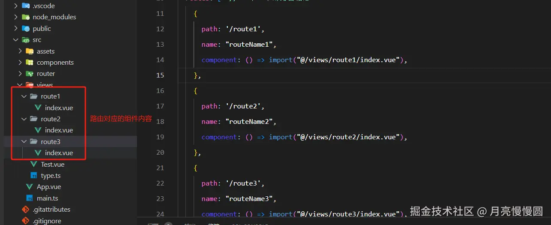Click the "routeName2" string
This screenshot has width=551, height=225.
coord(249,122)
